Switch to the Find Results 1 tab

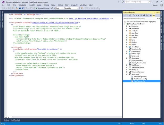tap(15, 120)
